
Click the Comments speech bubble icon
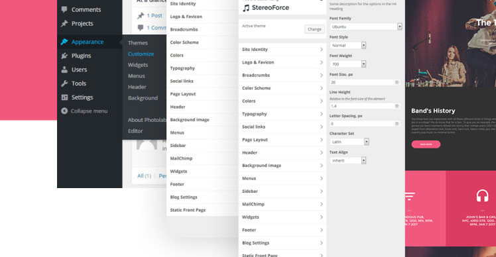click(x=64, y=9)
